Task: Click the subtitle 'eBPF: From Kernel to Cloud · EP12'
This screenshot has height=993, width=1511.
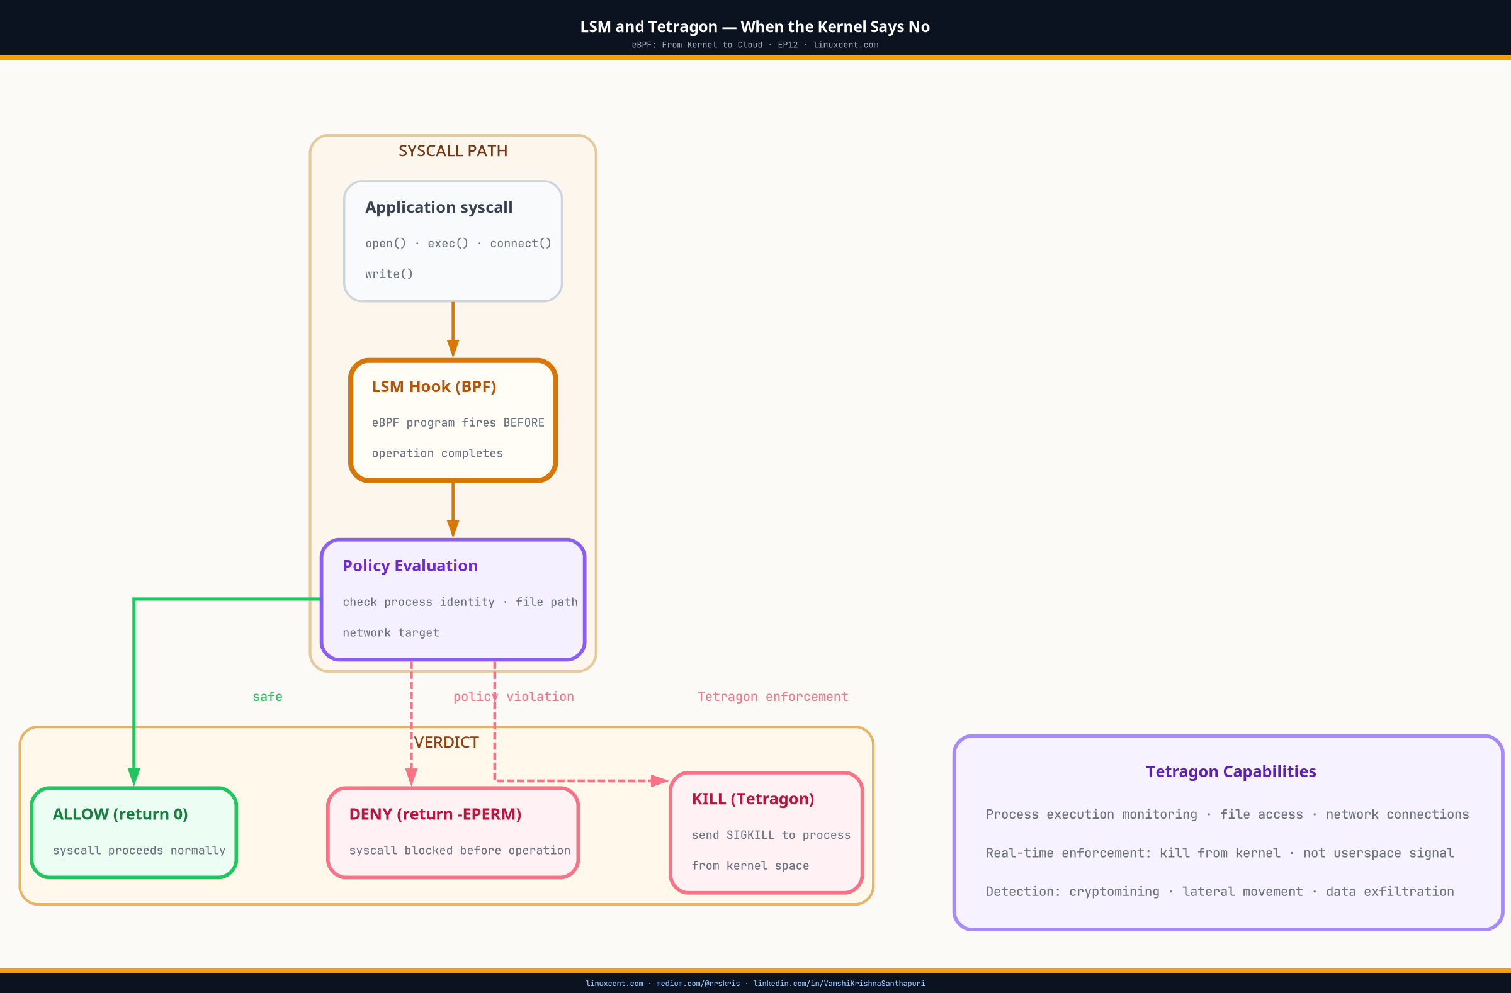Action: (x=714, y=45)
